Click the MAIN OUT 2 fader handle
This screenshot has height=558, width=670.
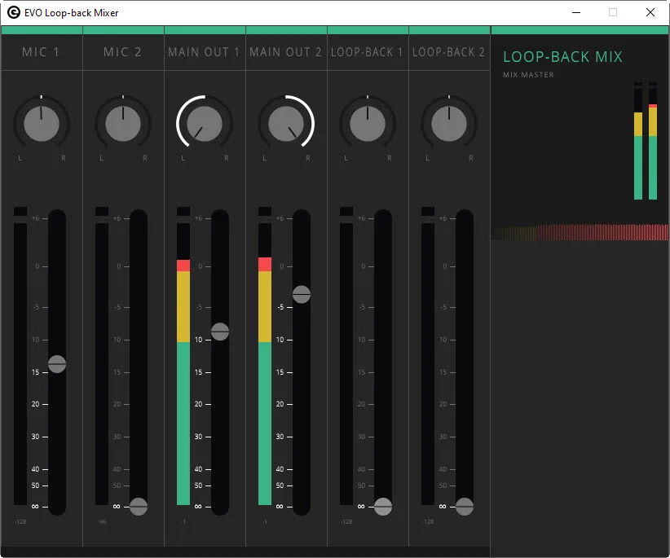tap(302, 295)
